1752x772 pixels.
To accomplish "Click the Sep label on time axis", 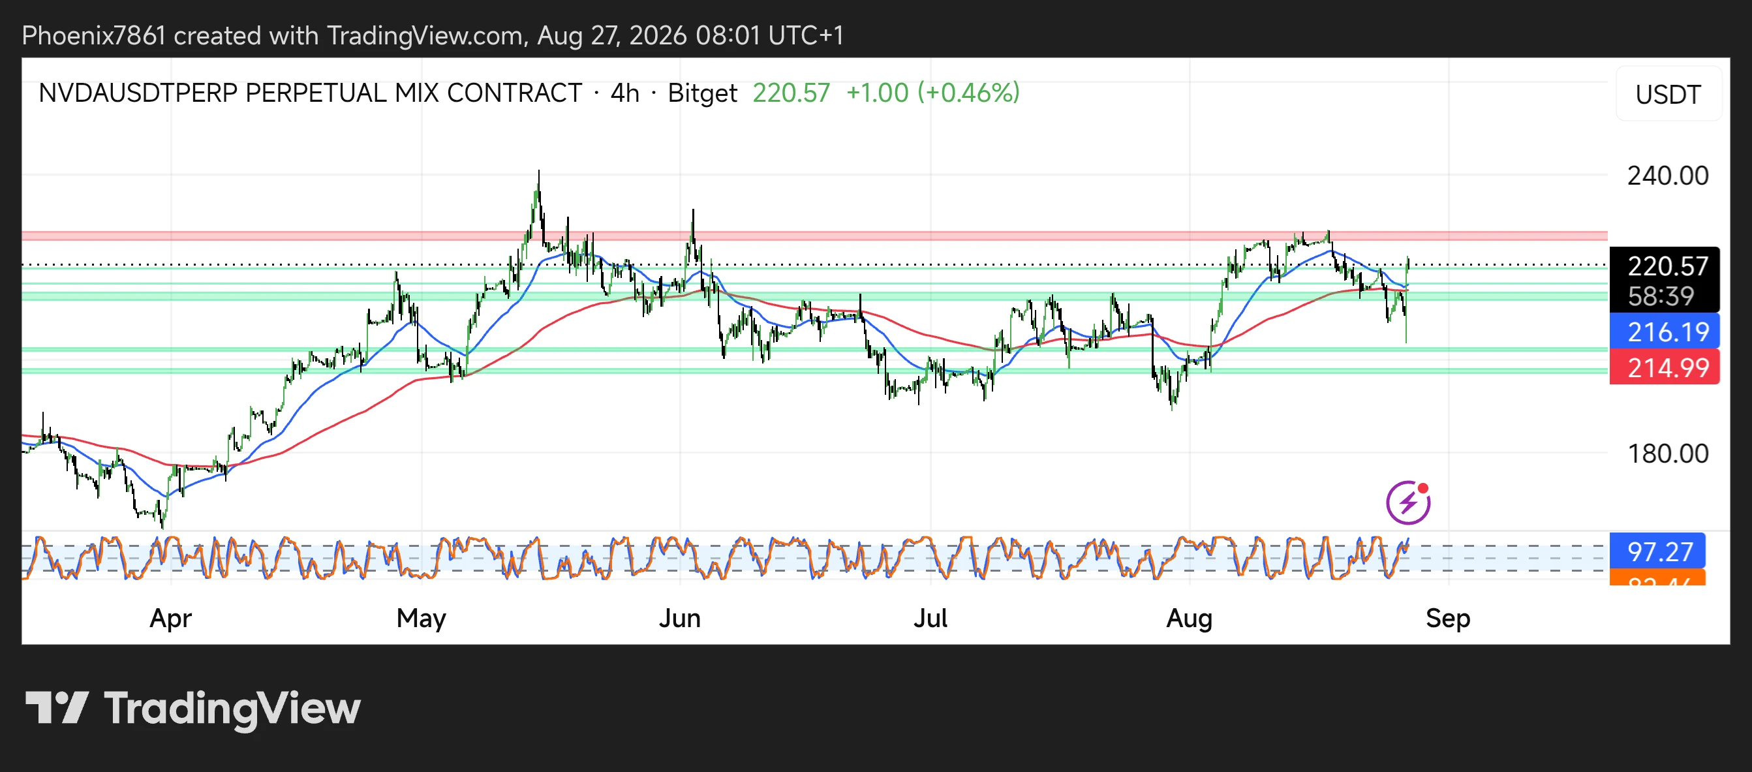I will [1448, 618].
